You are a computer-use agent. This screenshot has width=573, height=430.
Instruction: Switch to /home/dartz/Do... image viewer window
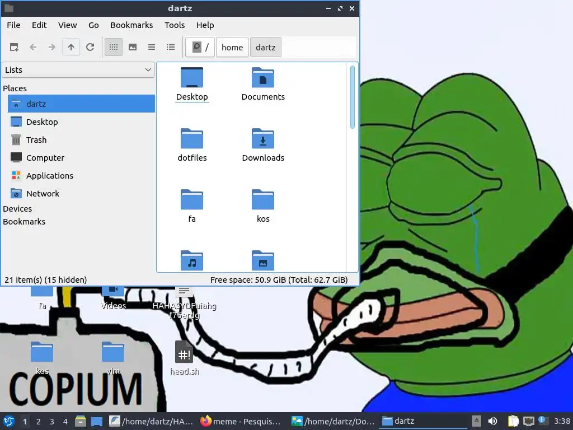(x=333, y=421)
